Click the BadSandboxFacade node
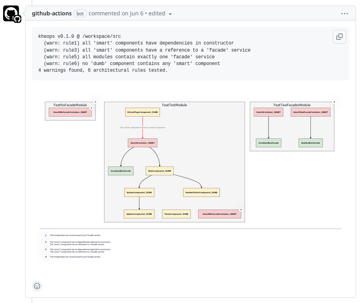 tap(311, 143)
